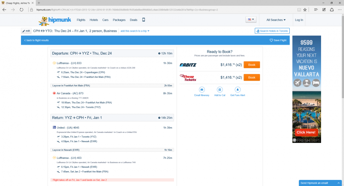Expand the All Searches dropdown
Image resolution: width=344 pixels, height=186 pixels.
276,20
